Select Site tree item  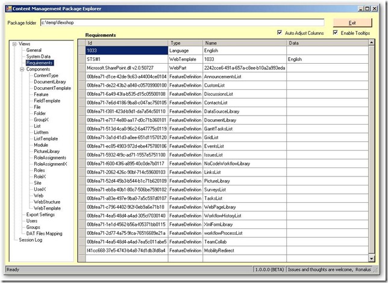[x=37, y=183]
